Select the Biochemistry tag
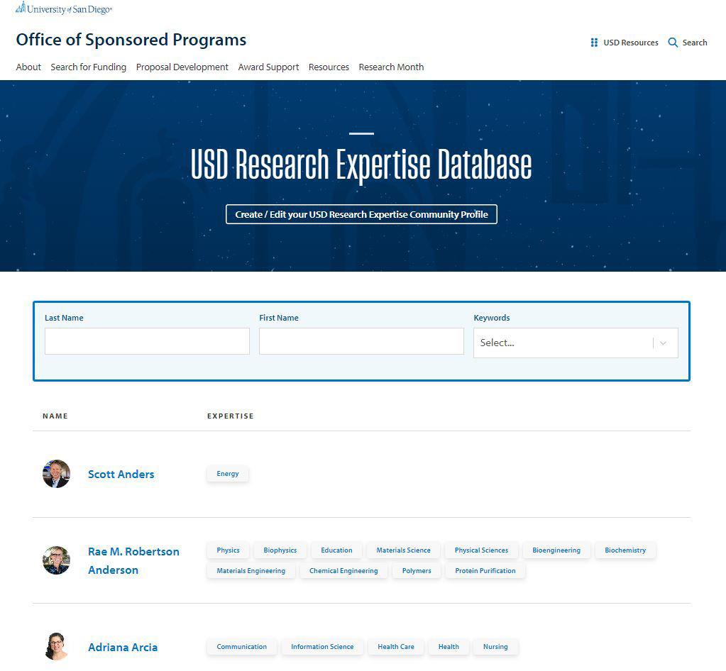 coord(625,550)
